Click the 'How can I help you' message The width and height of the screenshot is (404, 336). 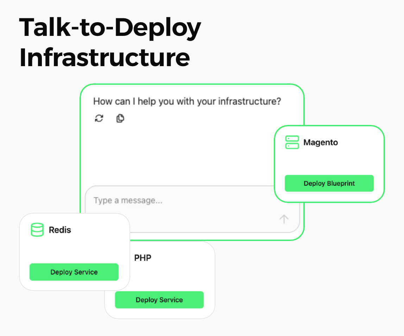pyautogui.click(x=187, y=102)
